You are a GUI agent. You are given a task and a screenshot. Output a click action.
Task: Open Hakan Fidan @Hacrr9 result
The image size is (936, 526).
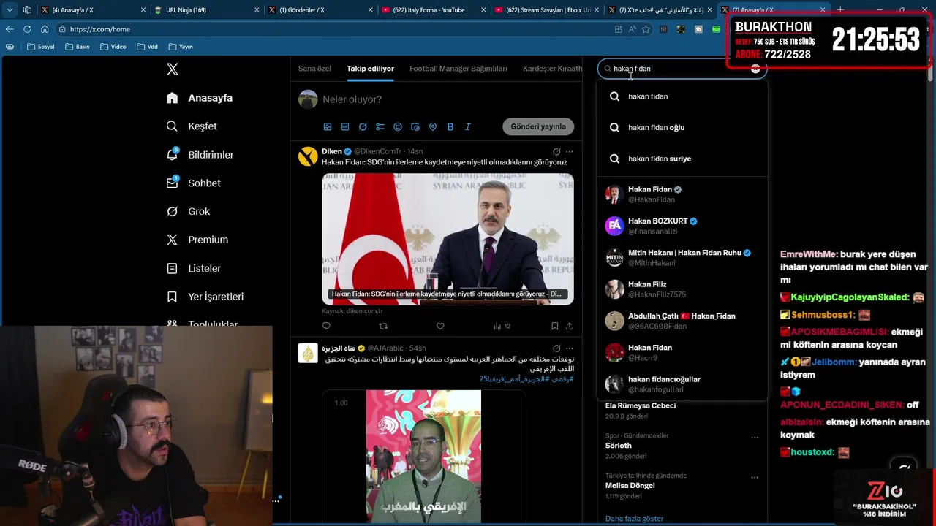pos(682,352)
